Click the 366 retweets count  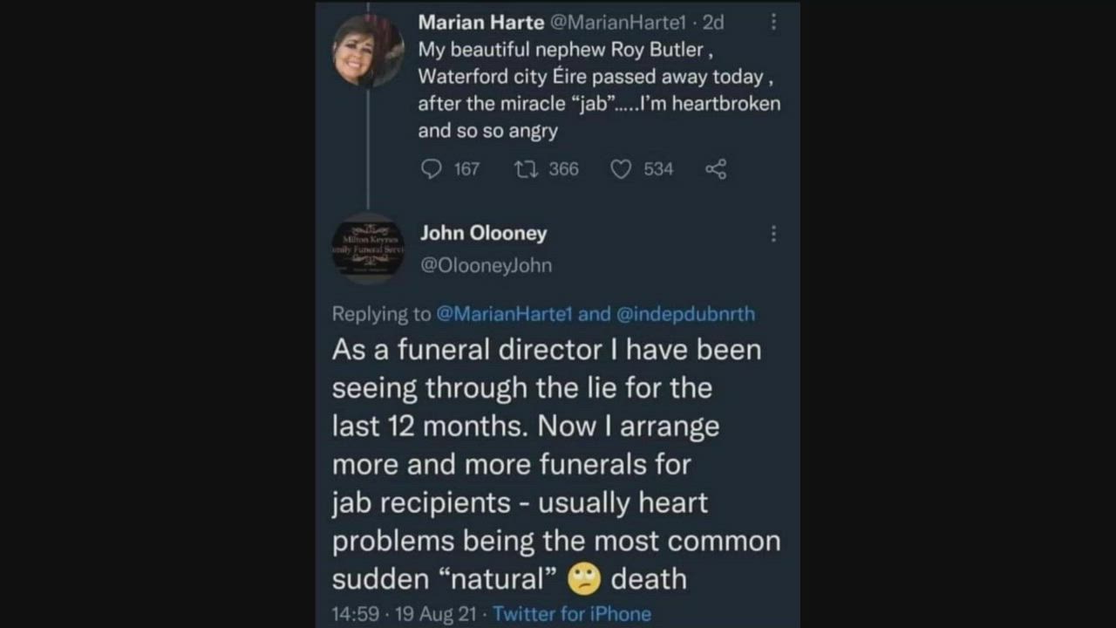563,169
